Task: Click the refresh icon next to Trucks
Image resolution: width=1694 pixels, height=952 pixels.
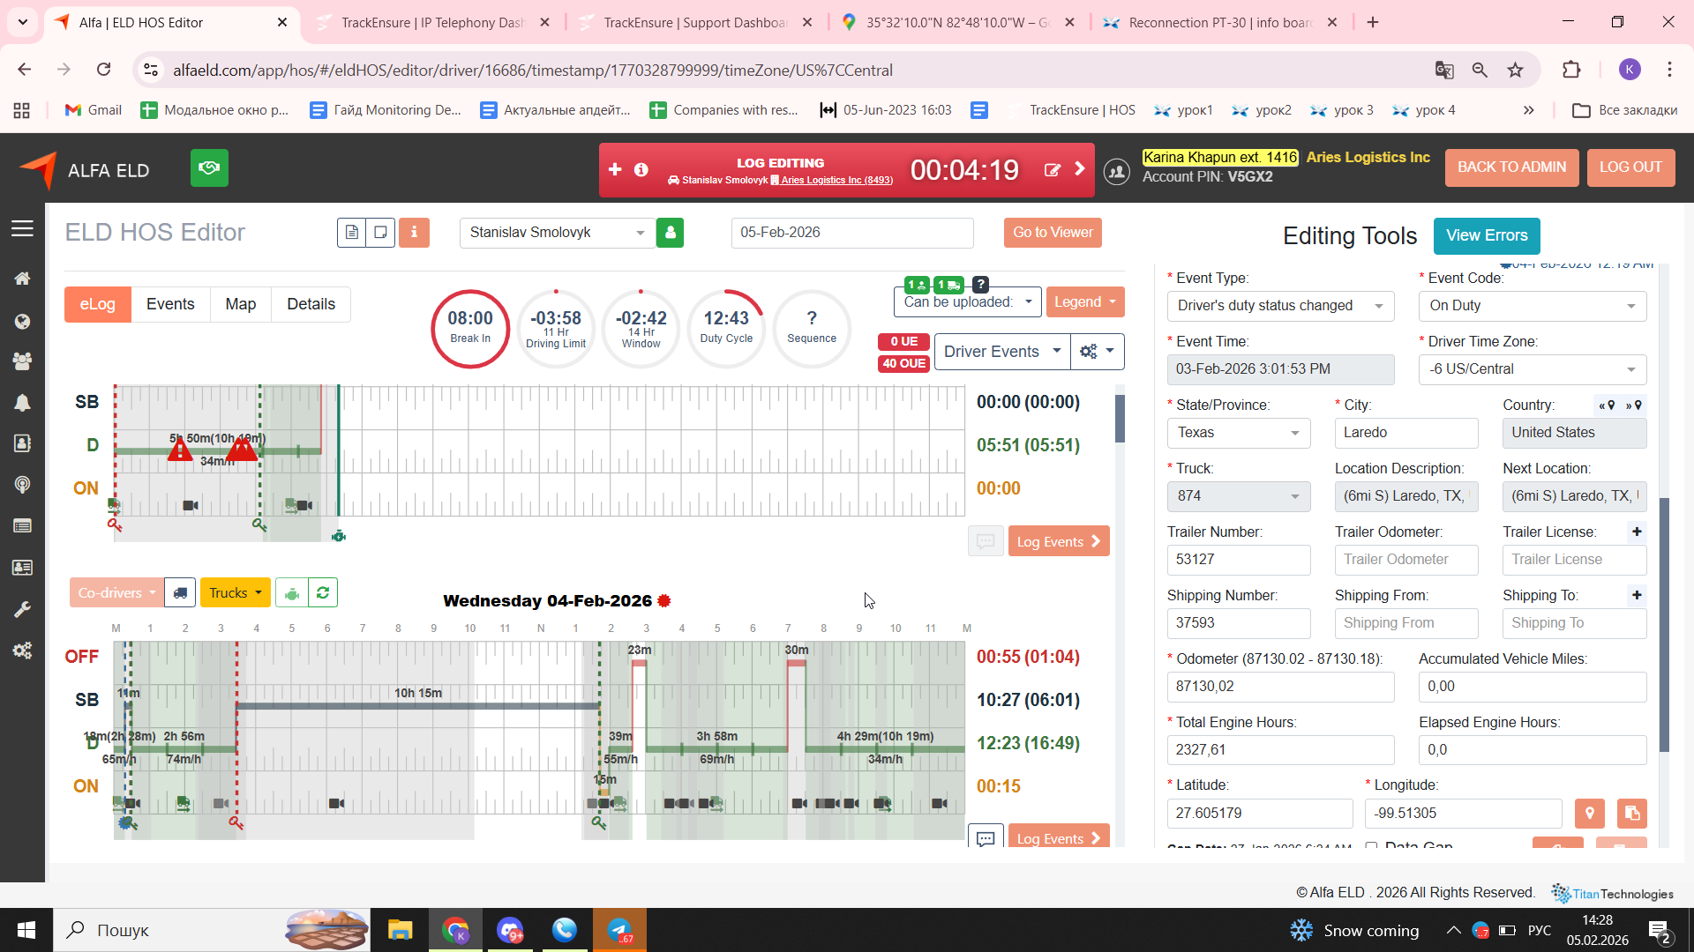Action: (x=323, y=593)
